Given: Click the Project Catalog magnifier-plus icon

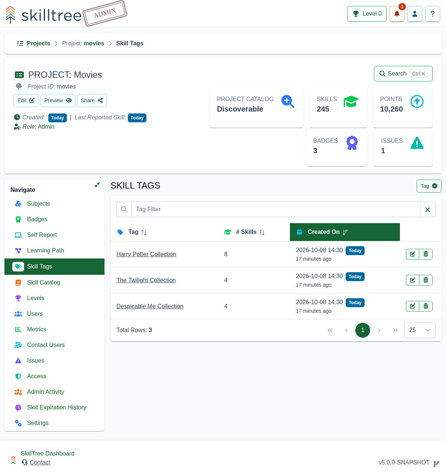Looking at the screenshot, I should point(288,101).
